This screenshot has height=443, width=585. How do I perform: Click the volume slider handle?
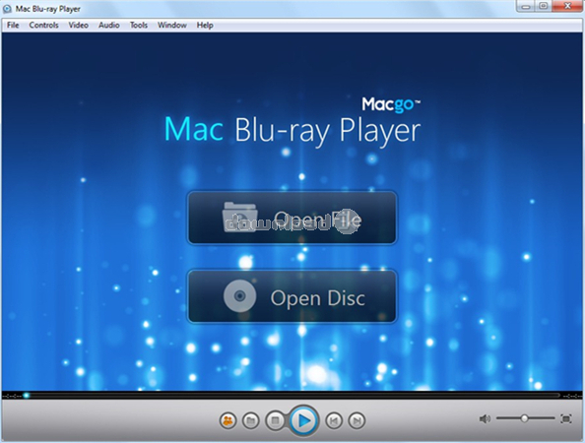tap(524, 418)
